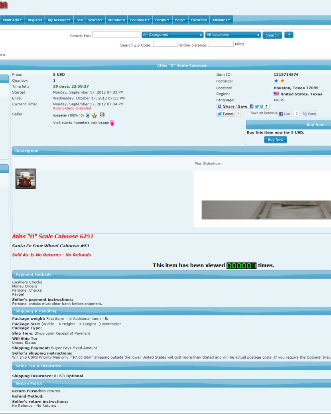
Task: Click the Shipping & Handling section header
Action: pyautogui.click(x=171, y=311)
